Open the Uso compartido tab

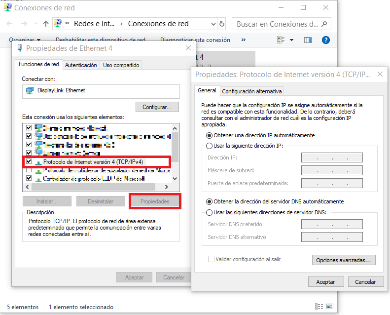(121, 65)
